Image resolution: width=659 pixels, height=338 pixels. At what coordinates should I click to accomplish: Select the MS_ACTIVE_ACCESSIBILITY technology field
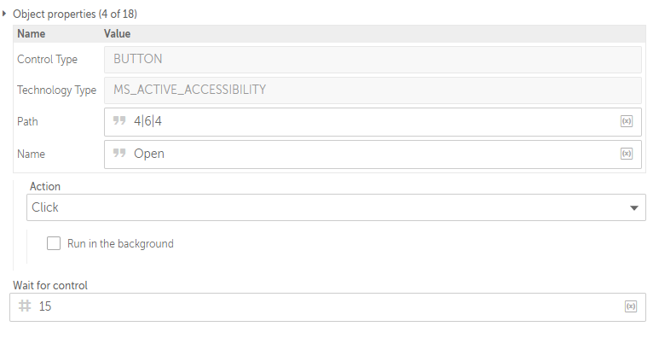(x=373, y=90)
